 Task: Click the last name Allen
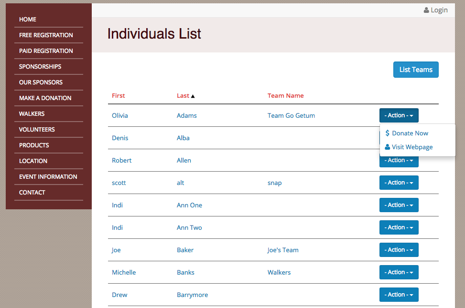(184, 160)
